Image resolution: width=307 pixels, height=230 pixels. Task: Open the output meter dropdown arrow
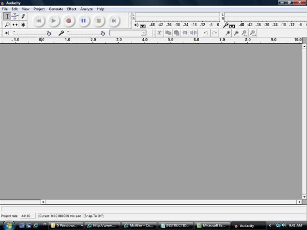pos(143,25)
